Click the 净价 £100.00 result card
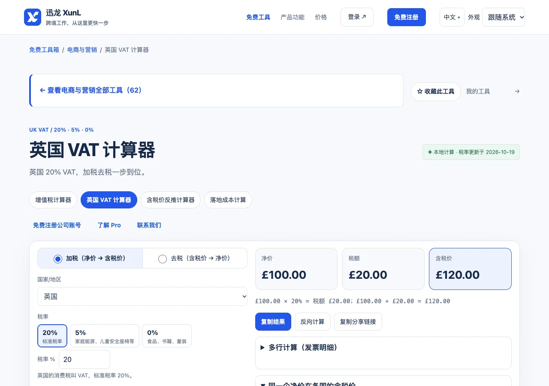Image resolution: width=549 pixels, height=386 pixels. (296, 269)
